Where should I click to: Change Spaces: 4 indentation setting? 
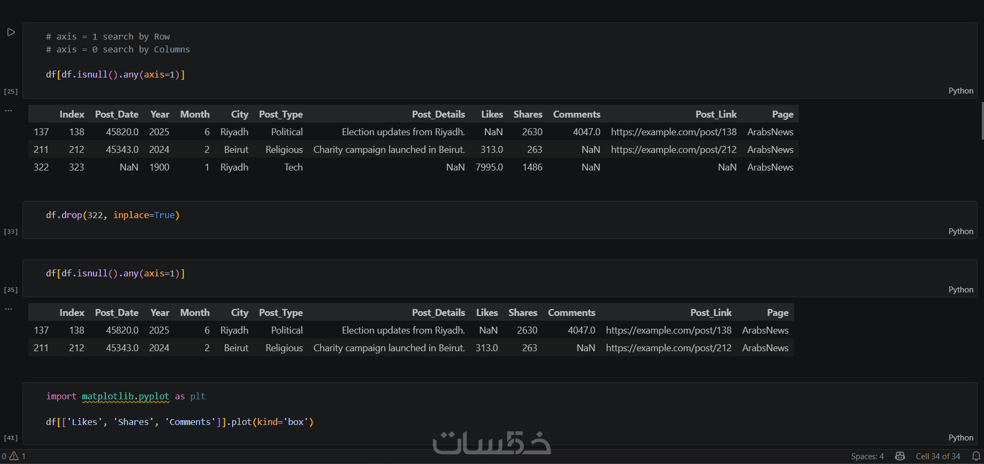point(867,456)
